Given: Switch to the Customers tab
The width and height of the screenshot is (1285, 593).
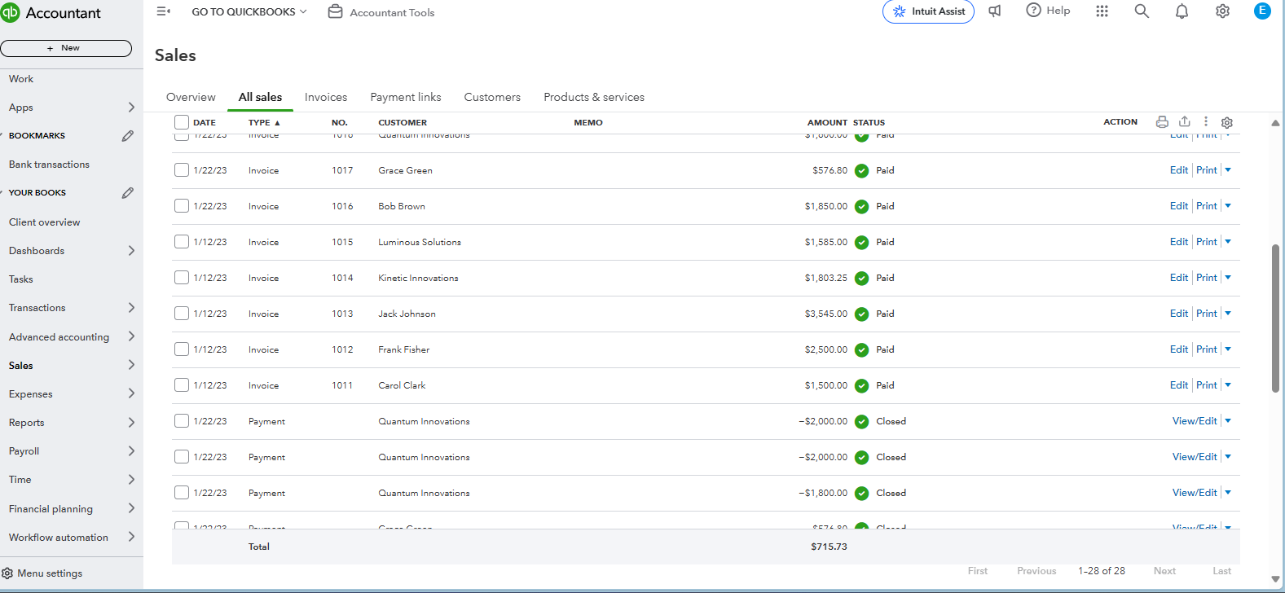Looking at the screenshot, I should [492, 97].
